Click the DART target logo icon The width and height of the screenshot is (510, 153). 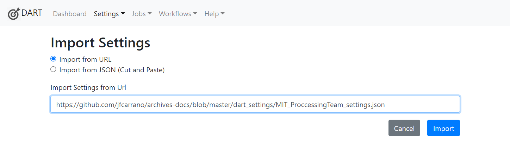(14, 14)
